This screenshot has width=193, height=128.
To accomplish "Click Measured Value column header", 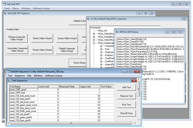I will coord(69,86).
